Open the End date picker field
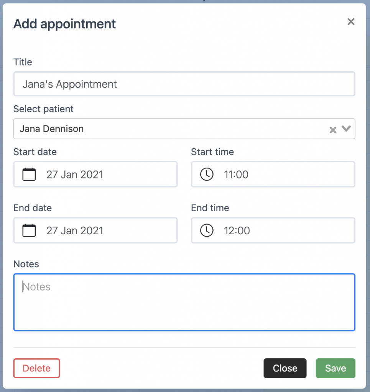The image size is (370, 392). tap(95, 230)
